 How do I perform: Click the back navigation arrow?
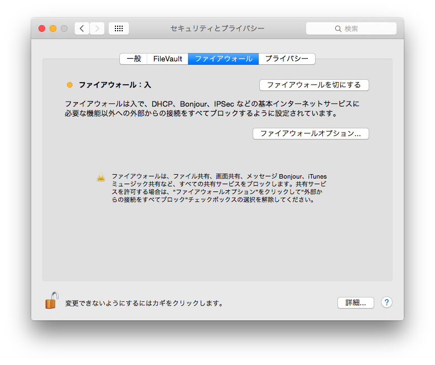82,28
